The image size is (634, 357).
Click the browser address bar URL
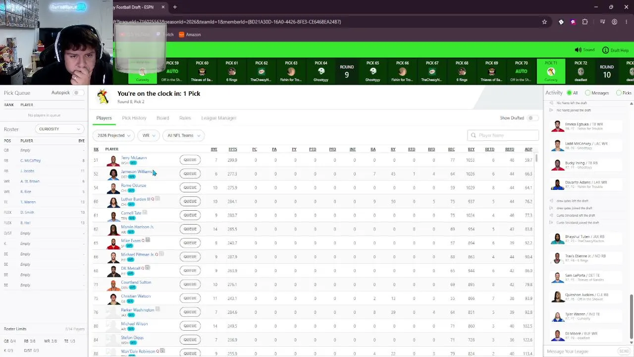click(228, 22)
